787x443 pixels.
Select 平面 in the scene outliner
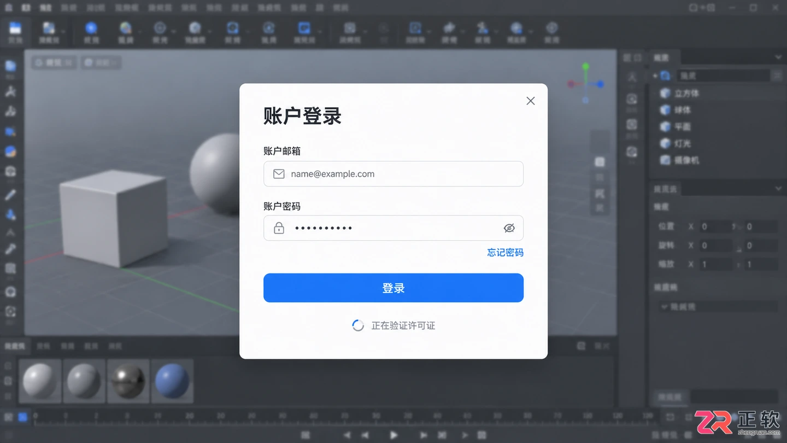683,127
